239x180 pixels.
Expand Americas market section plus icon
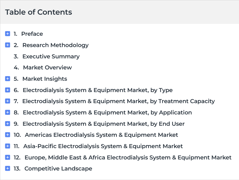click(7, 135)
